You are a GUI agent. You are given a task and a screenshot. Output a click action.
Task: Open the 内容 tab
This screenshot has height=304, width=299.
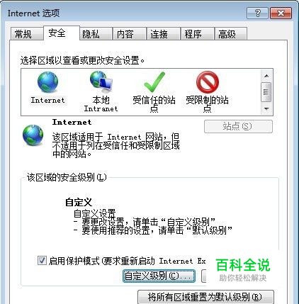(x=125, y=34)
